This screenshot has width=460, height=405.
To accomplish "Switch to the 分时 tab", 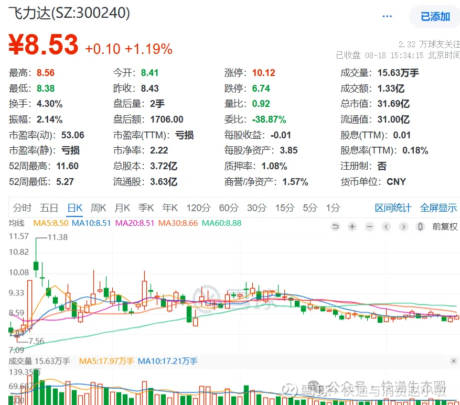I will point(22,208).
